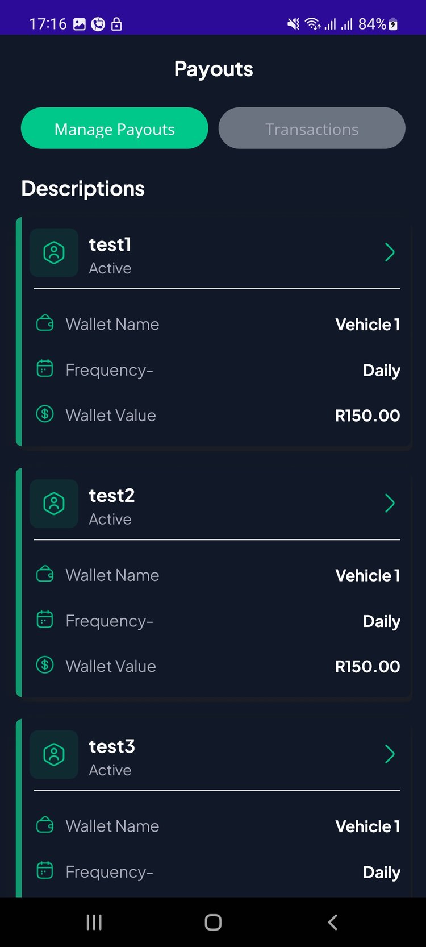Select the Manage Payouts tab
This screenshot has width=426, height=947.
[114, 128]
